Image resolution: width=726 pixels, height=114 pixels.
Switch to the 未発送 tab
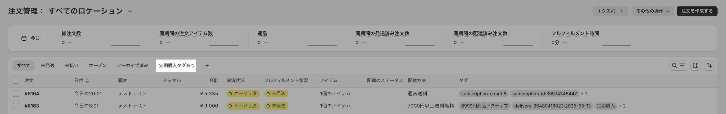tap(47, 65)
